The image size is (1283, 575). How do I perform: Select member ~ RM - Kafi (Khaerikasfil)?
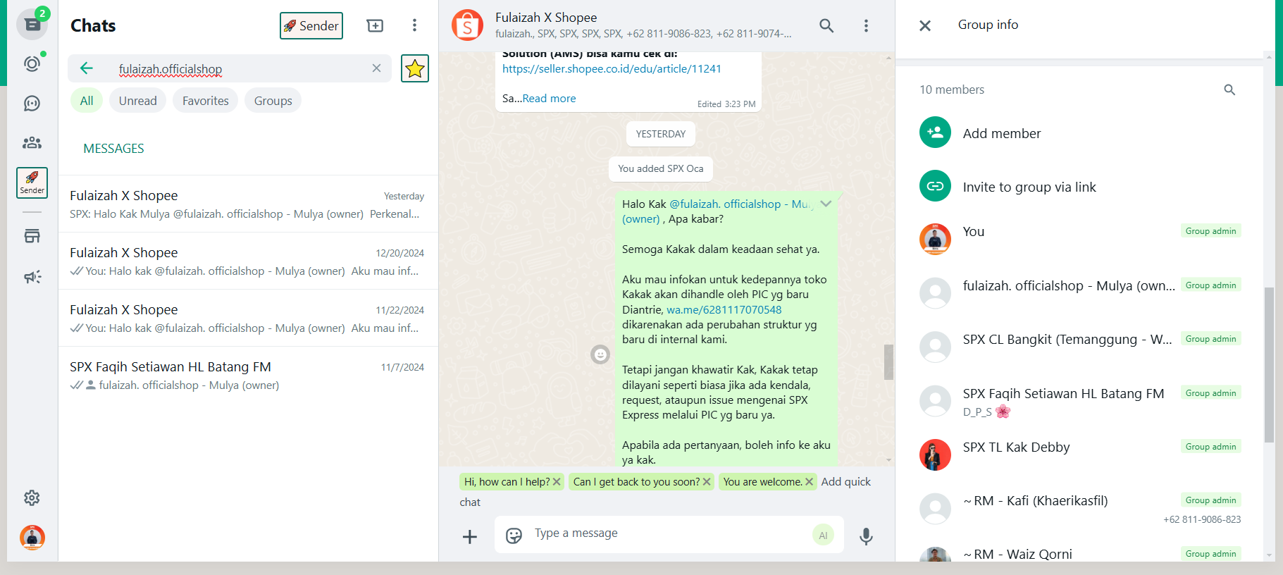pos(1079,508)
